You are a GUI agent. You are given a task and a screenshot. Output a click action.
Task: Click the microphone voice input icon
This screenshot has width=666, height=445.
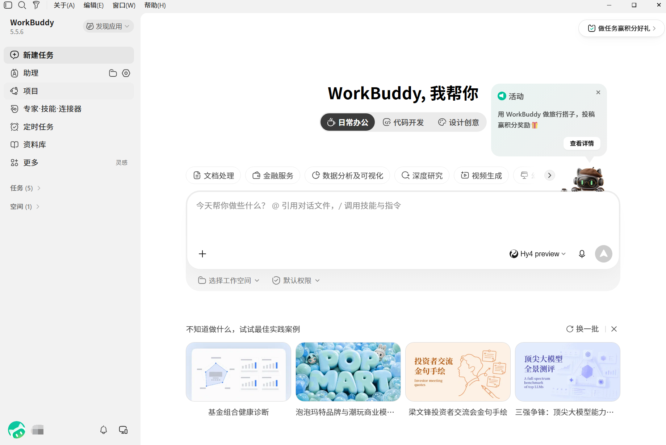(582, 254)
